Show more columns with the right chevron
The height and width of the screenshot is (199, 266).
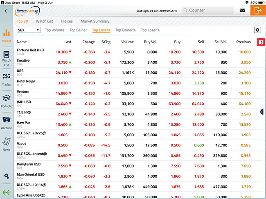261,42
